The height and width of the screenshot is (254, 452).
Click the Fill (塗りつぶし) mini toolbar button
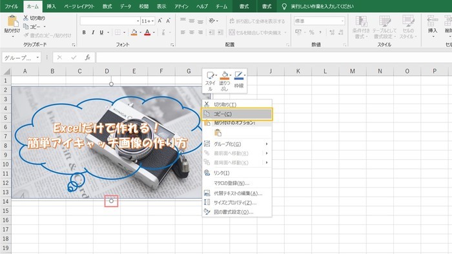[x=225, y=81]
